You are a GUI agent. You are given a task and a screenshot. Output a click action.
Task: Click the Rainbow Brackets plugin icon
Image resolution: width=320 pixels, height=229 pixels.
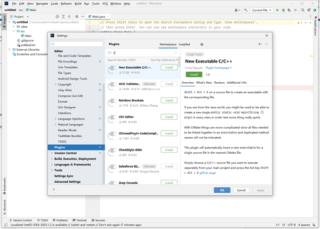click(x=112, y=102)
